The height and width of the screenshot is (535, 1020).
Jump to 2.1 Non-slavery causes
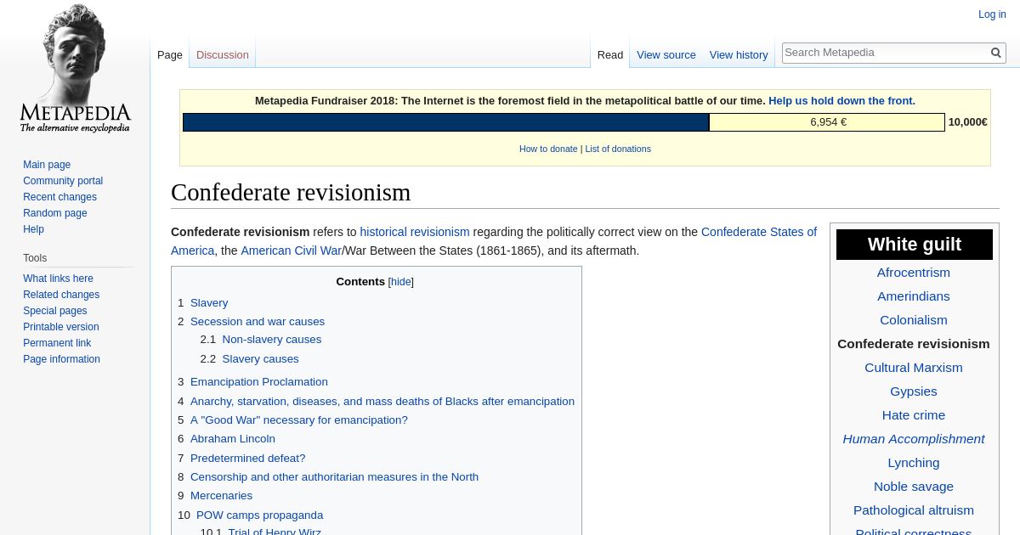(x=272, y=340)
